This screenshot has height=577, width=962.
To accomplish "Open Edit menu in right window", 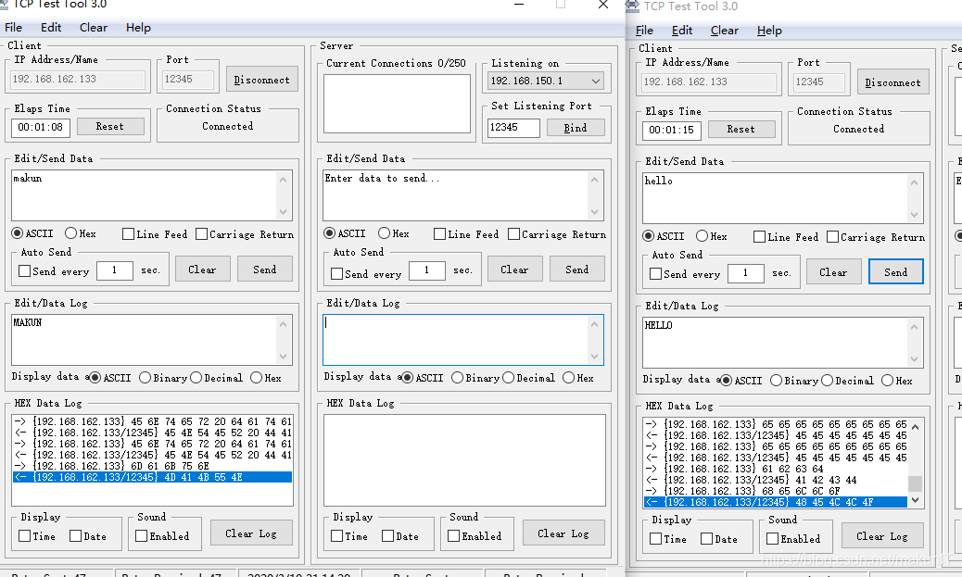I will coord(681,31).
